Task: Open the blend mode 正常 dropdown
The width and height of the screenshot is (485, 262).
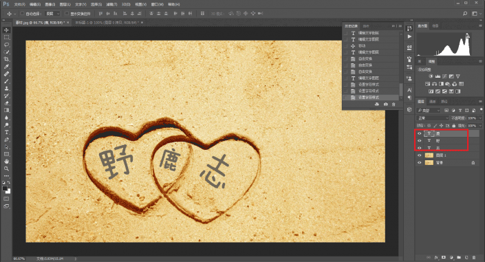Action: pyautogui.click(x=433, y=118)
